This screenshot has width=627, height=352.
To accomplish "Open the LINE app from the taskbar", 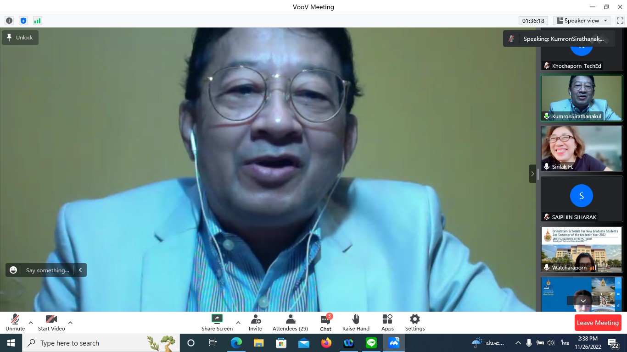I will pyautogui.click(x=371, y=343).
